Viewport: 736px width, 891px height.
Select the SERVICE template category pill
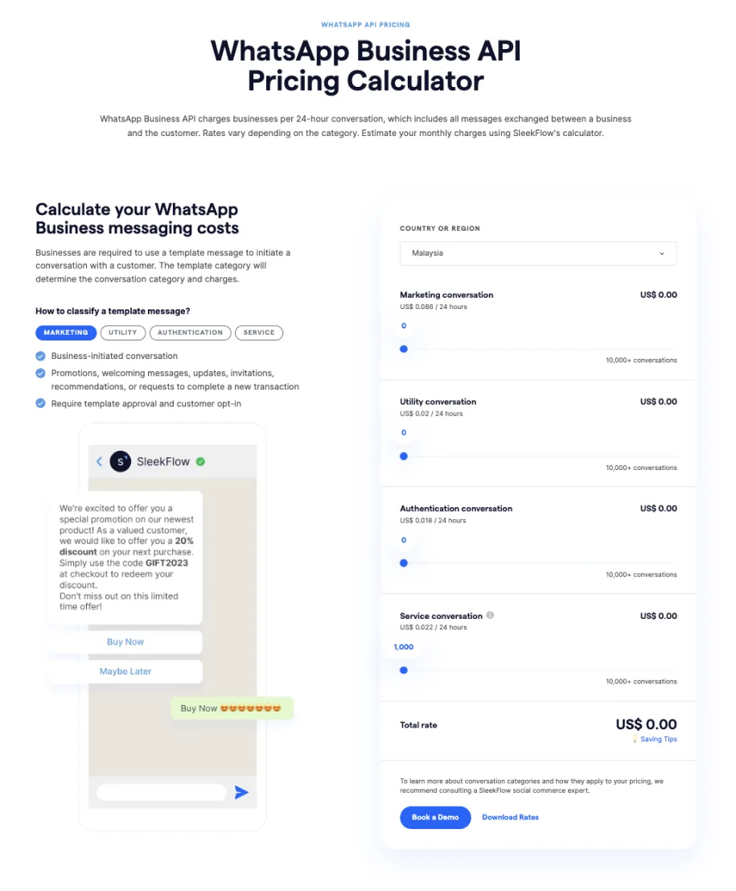point(259,332)
